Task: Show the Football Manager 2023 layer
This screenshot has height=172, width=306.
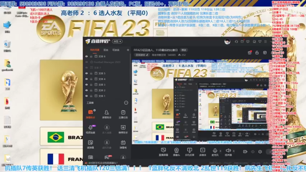Action: pos(86,62)
